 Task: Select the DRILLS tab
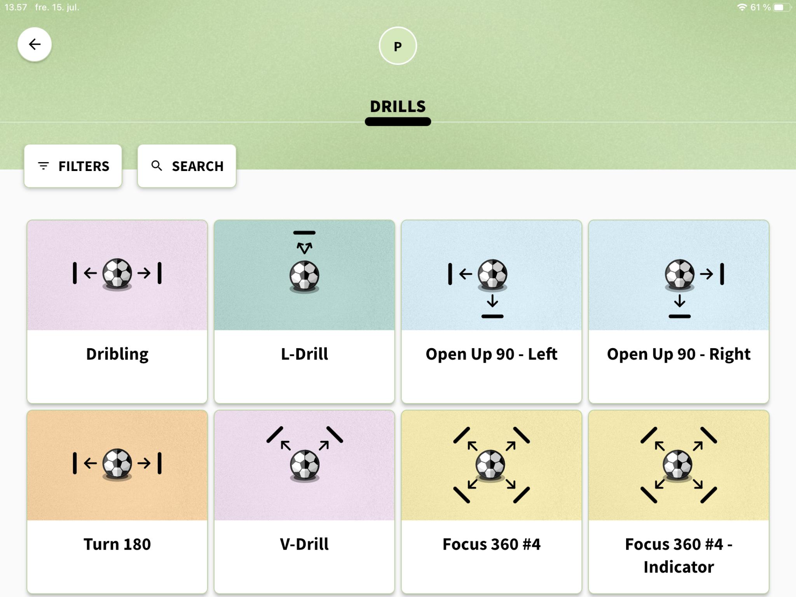click(398, 106)
